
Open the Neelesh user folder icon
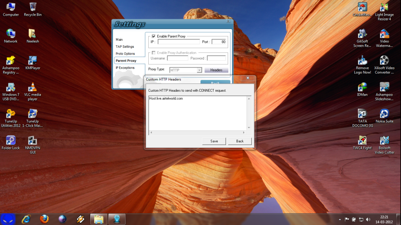(33, 36)
